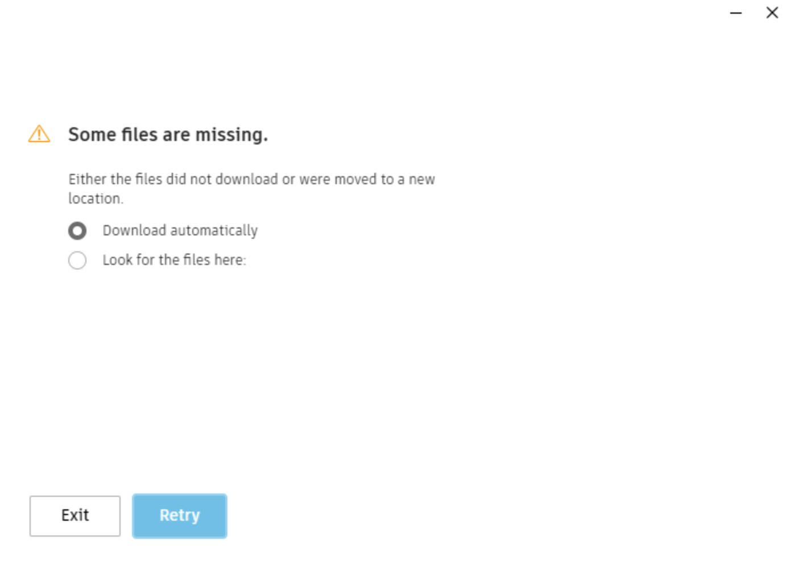Click the exclamation mark warning symbol
The height and width of the screenshot is (573, 786).
click(x=39, y=134)
